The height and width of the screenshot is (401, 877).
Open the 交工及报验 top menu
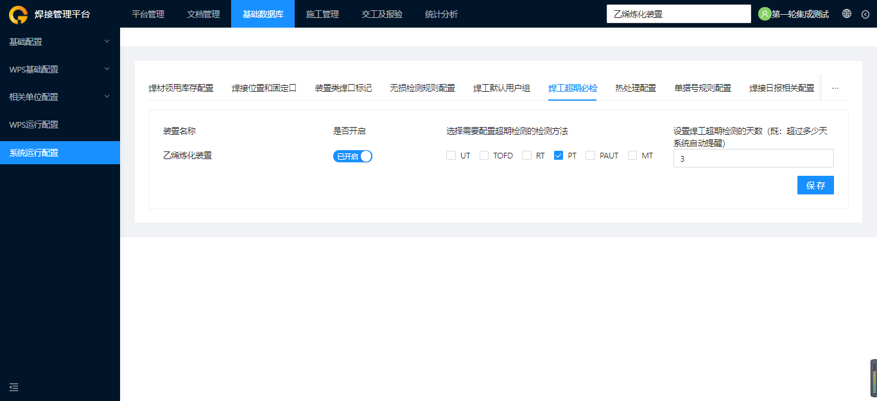click(382, 14)
